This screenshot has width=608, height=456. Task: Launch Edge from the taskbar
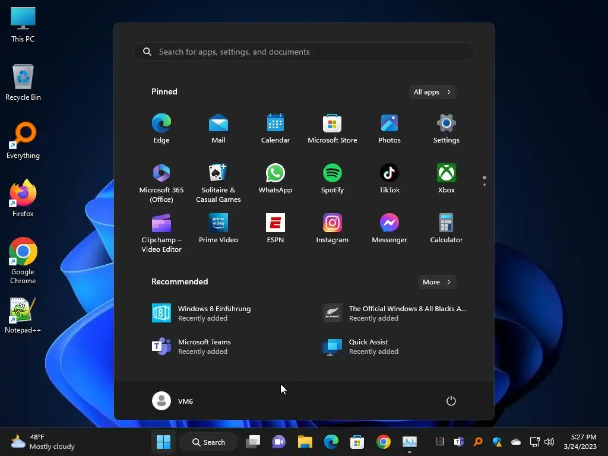coord(331,442)
